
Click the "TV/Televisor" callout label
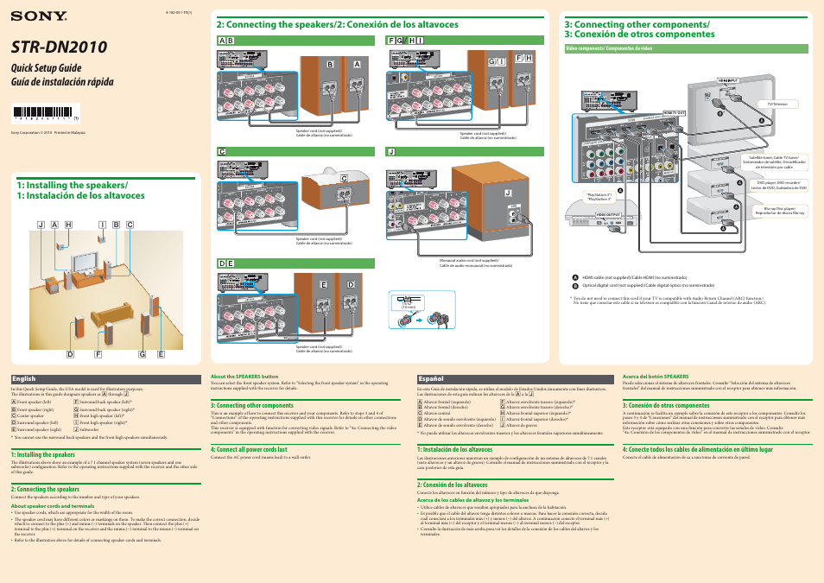pyautogui.click(x=777, y=105)
